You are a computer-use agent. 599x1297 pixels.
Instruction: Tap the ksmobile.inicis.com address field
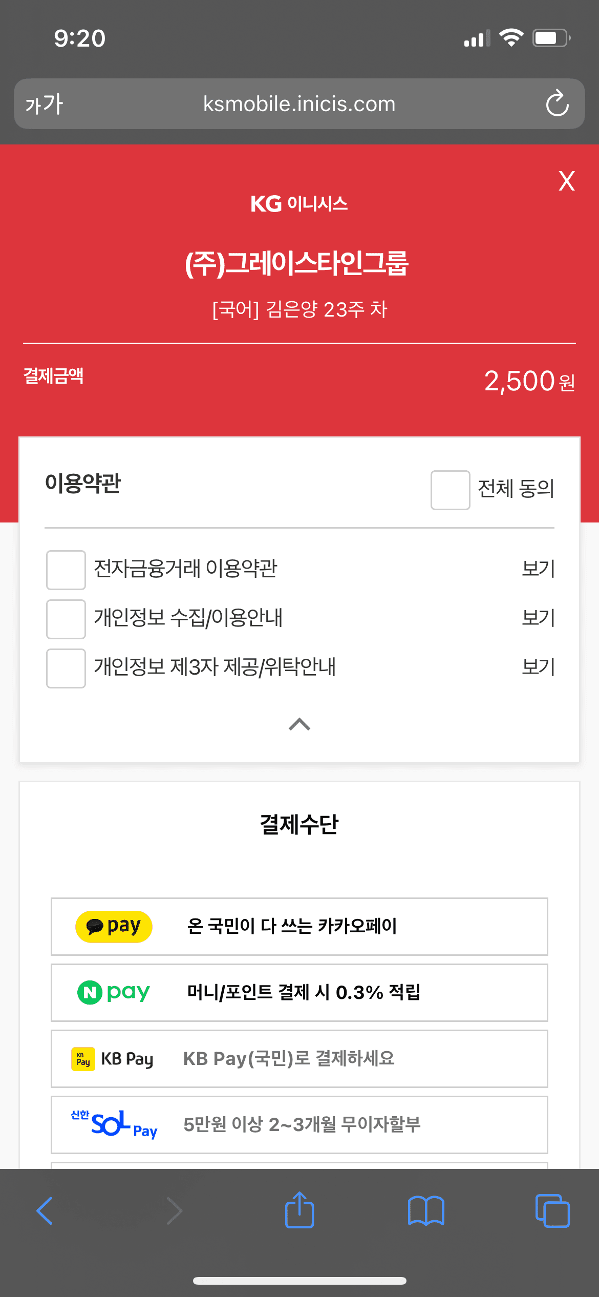coord(299,104)
